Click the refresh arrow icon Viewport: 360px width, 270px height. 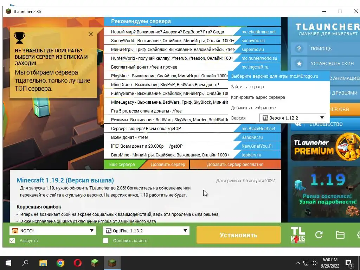pos(319,234)
